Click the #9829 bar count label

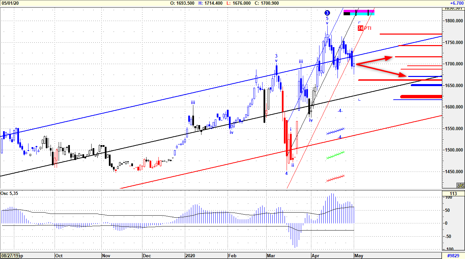click(x=453, y=256)
